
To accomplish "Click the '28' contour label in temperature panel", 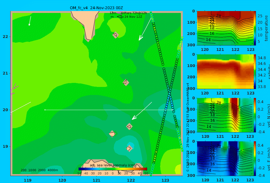I will coord(218,16).
